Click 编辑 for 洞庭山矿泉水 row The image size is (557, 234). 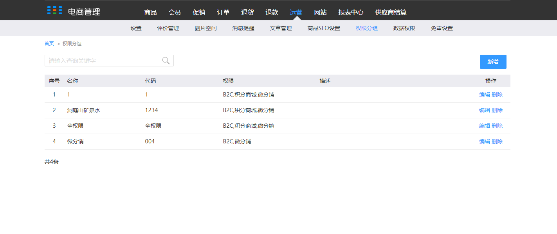pyautogui.click(x=485, y=110)
